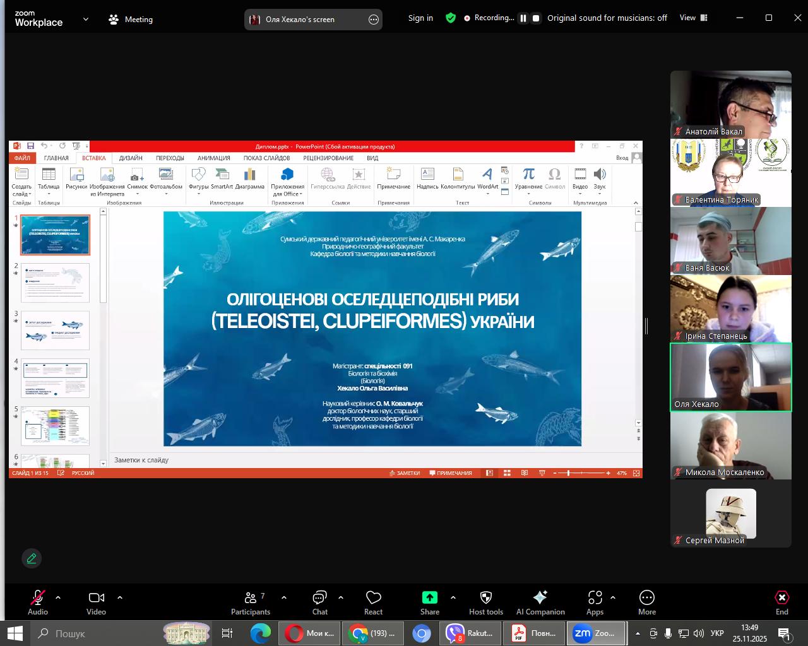
Task: Expand video options arrow next to Video
Action: [120, 597]
